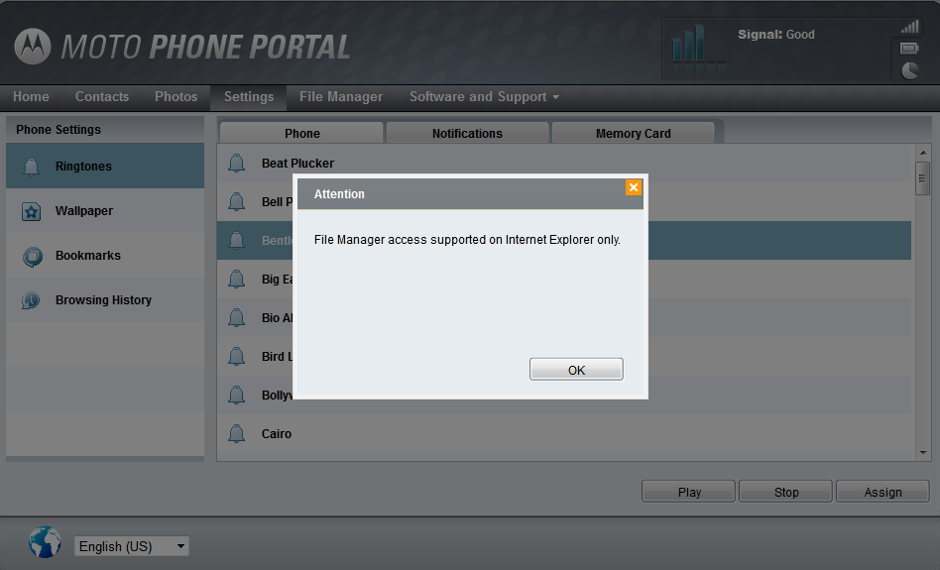The image size is (940, 570).
Task: Open Browsing History clock icon
Action: (x=31, y=300)
